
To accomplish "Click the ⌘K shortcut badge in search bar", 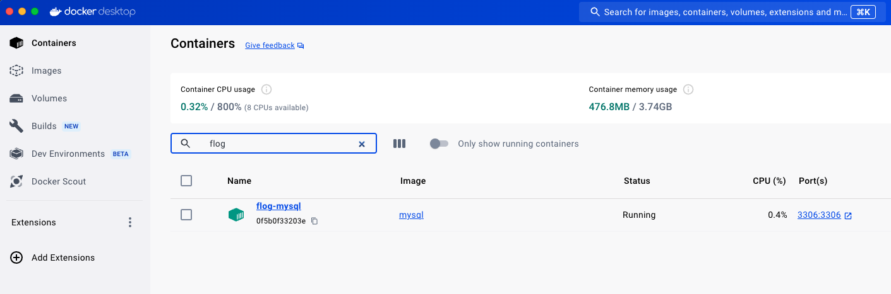I will tap(863, 12).
